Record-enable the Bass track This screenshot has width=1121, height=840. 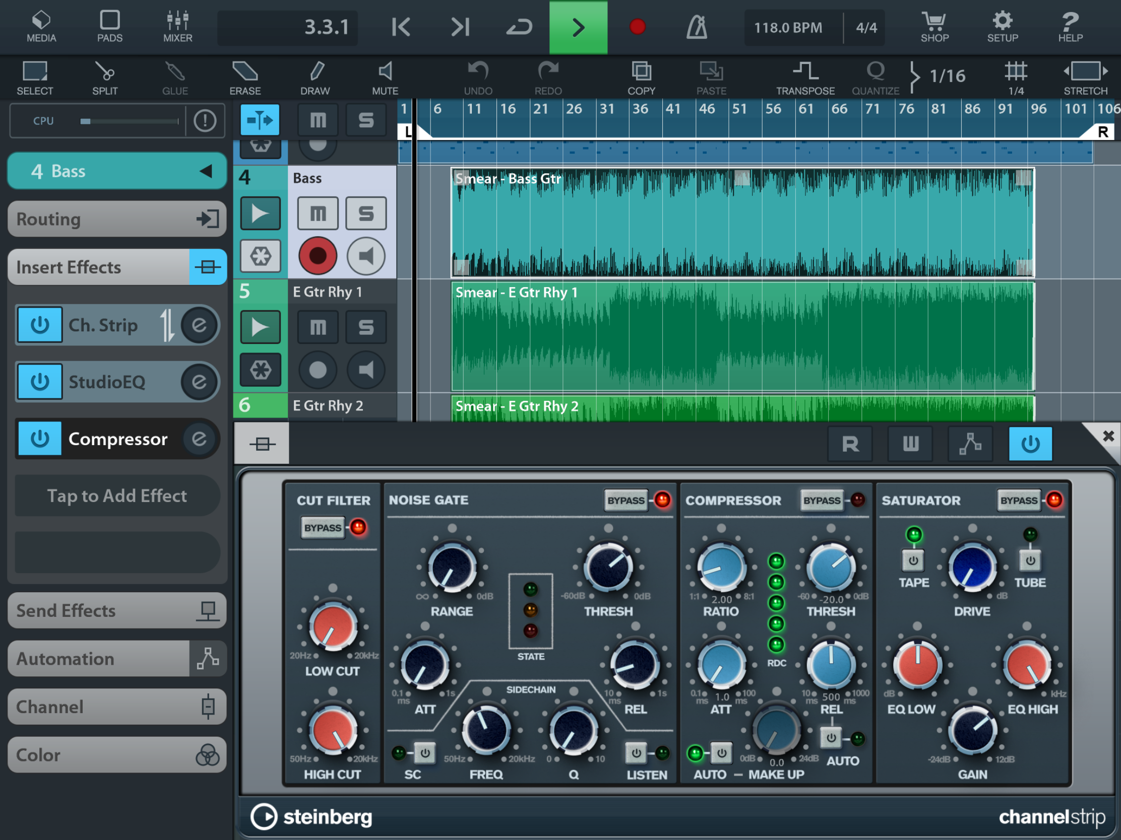pyautogui.click(x=318, y=256)
